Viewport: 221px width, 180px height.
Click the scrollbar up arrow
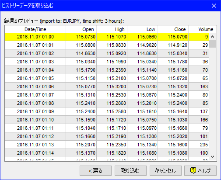coord(212,37)
